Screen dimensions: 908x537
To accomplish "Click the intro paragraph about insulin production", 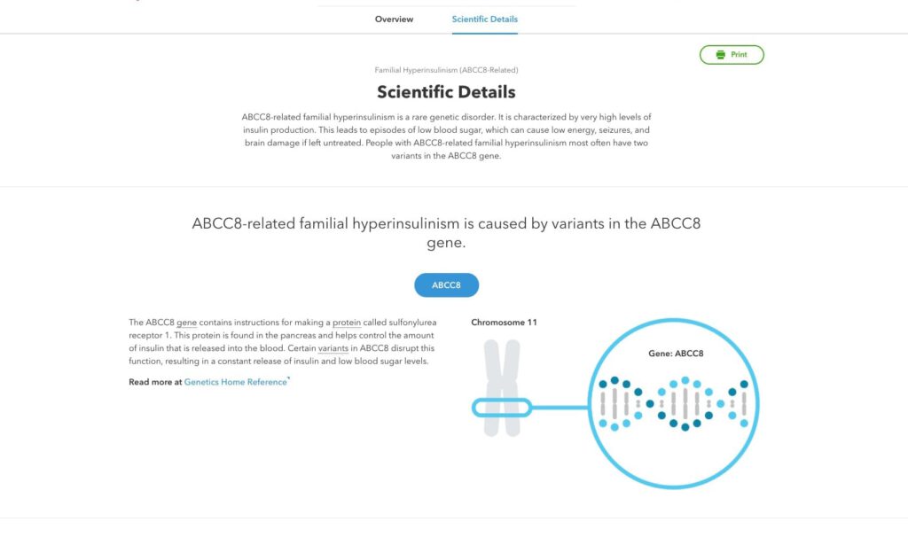I will (446, 136).
